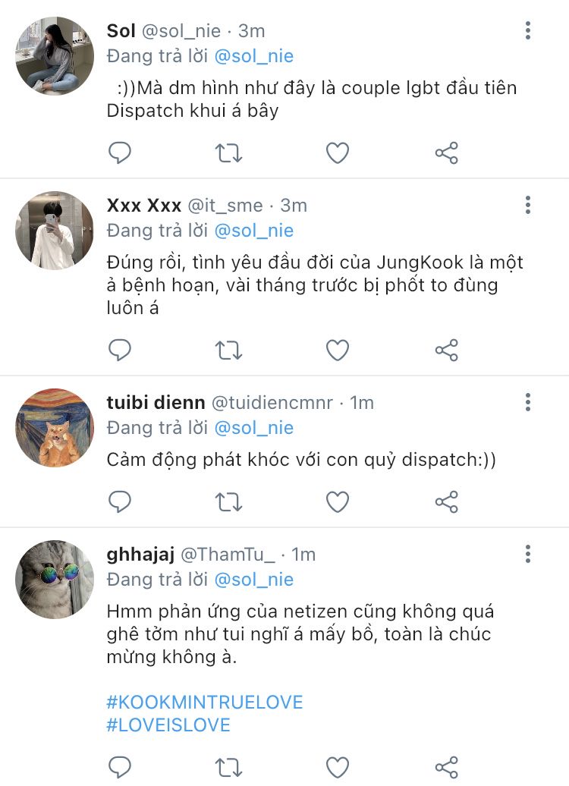Open tuibi dienn's Scream cat avatar
The height and width of the screenshot is (786, 569).
click(54, 428)
